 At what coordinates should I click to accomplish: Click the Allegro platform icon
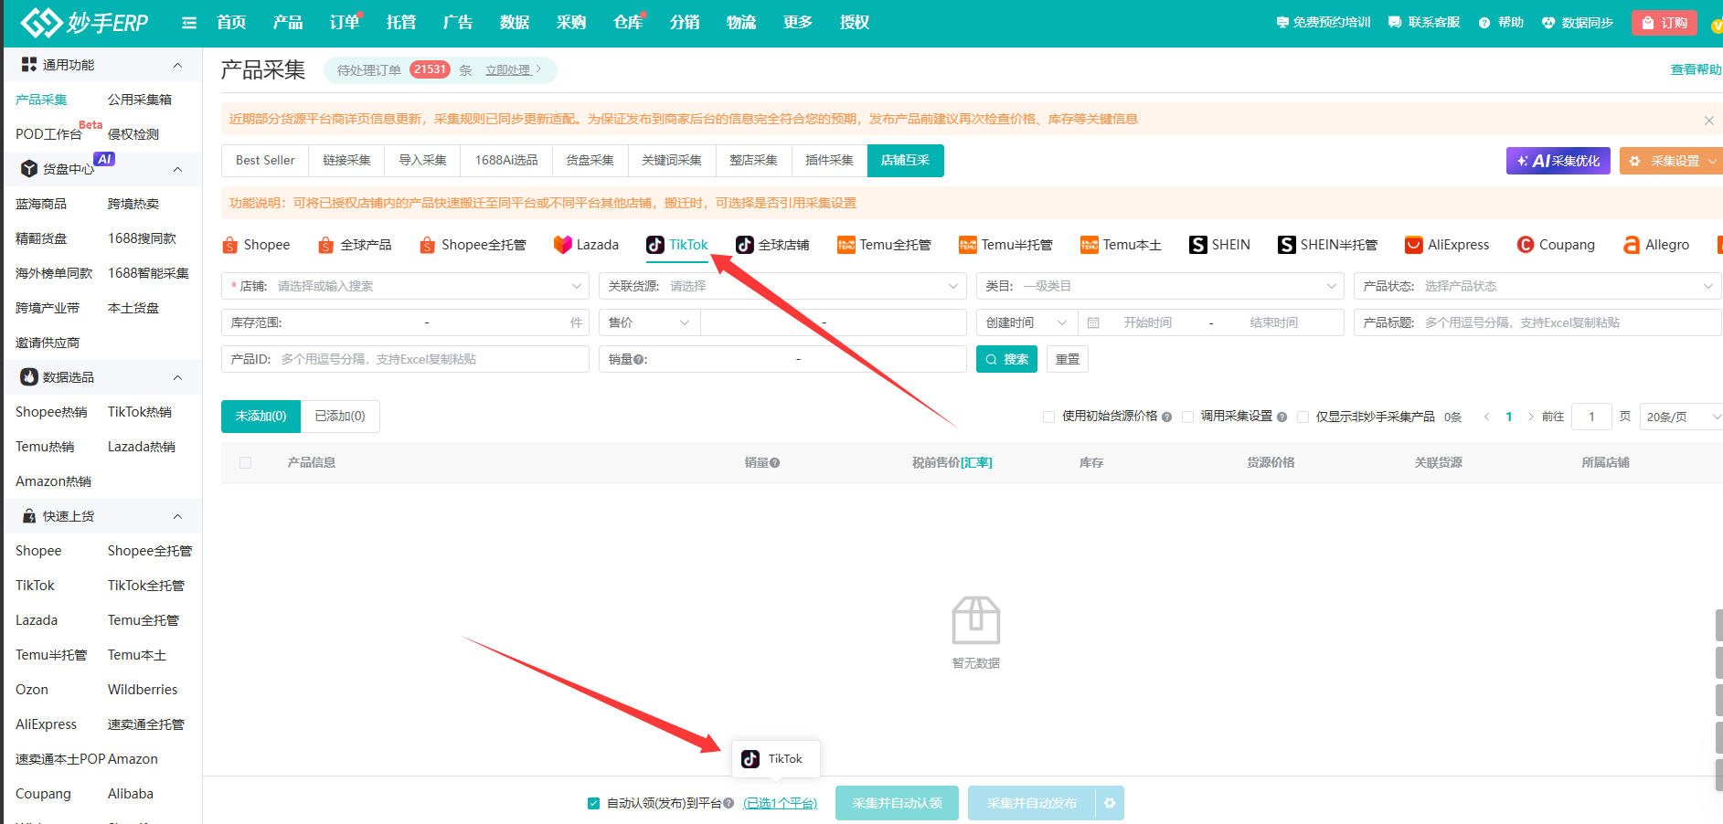click(x=1632, y=245)
